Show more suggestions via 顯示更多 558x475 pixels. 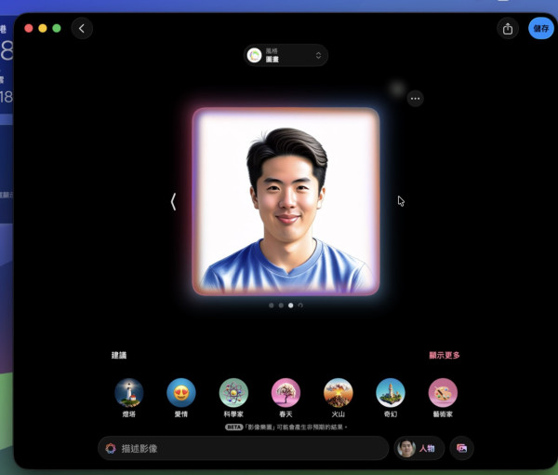tap(445, 355)
